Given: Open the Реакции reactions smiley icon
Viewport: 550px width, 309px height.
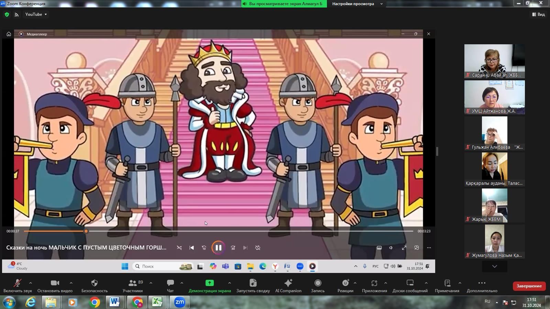Looking at the screenshot, I should (x=345, y=283).
